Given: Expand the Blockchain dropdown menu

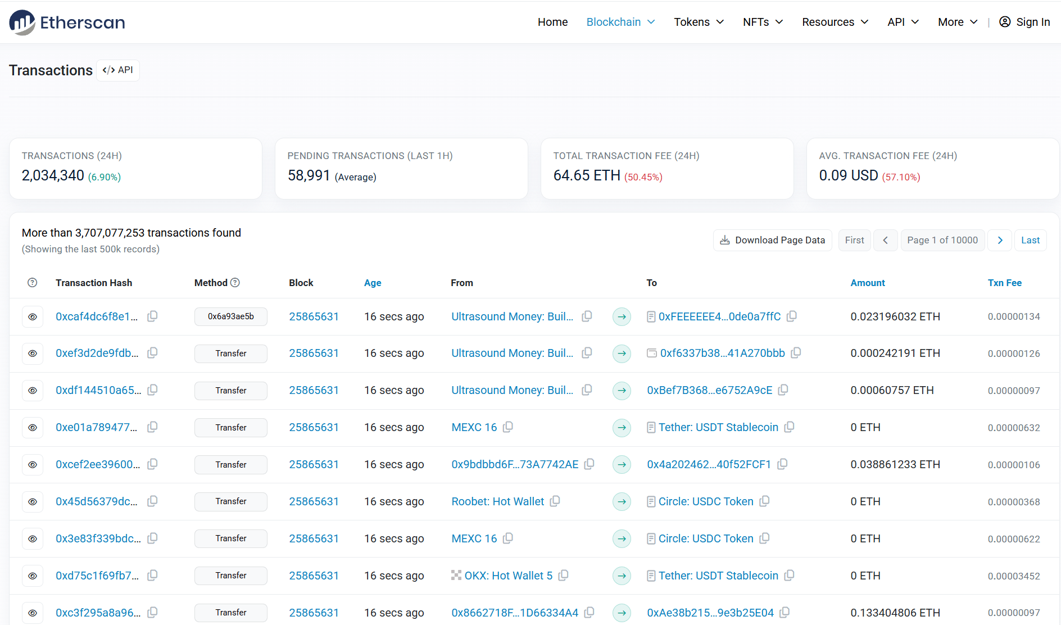Looking at the screenshot, I should 620,22.
